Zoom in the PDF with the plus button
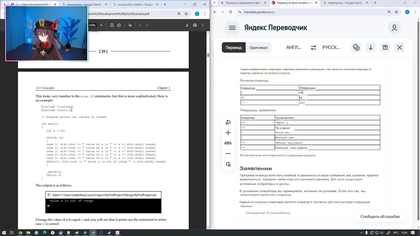The height and width of the screenshot is (236, 420). coord(101,25)
